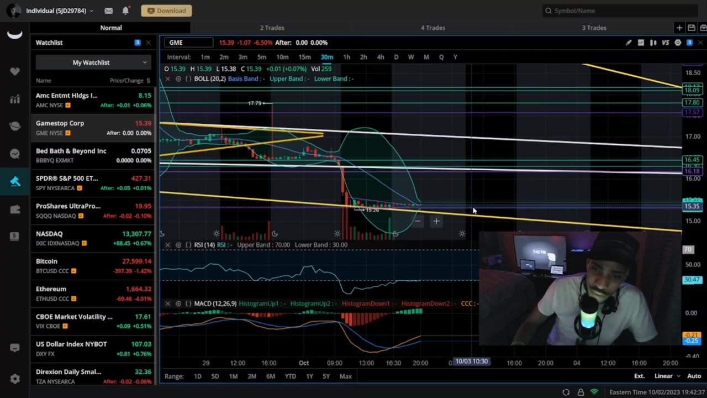Open MACD indicator settings braces icon
This screenshot has height=398, width=707.
(188, 303)
